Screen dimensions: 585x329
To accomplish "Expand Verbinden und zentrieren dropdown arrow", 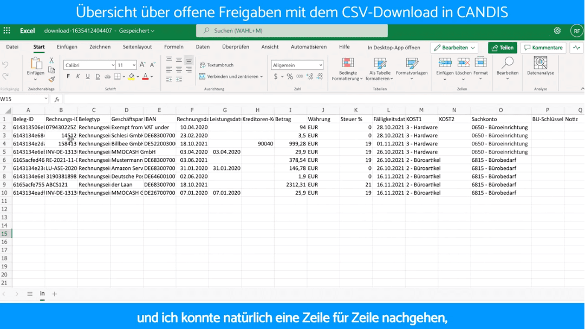I will 262,76.
